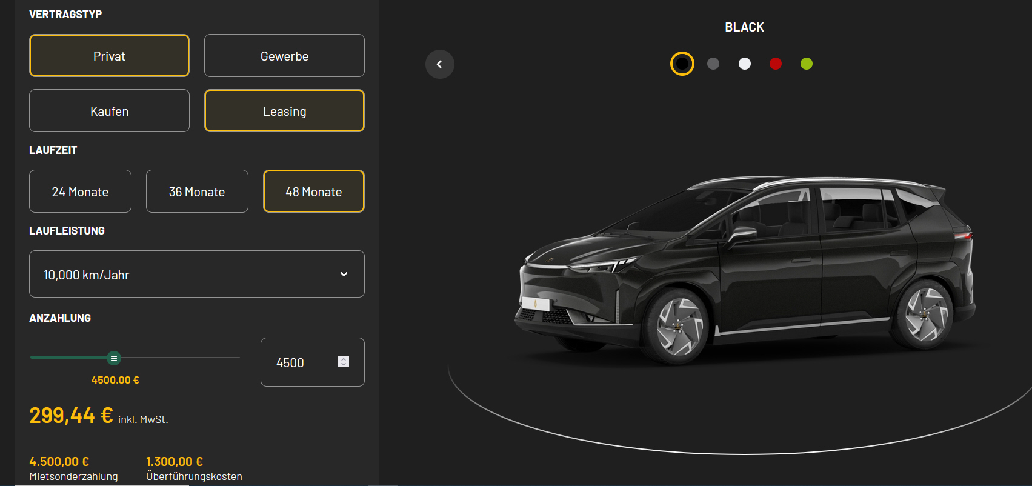
Task: Switch to Gewerbe contract type
Action: 284,56
